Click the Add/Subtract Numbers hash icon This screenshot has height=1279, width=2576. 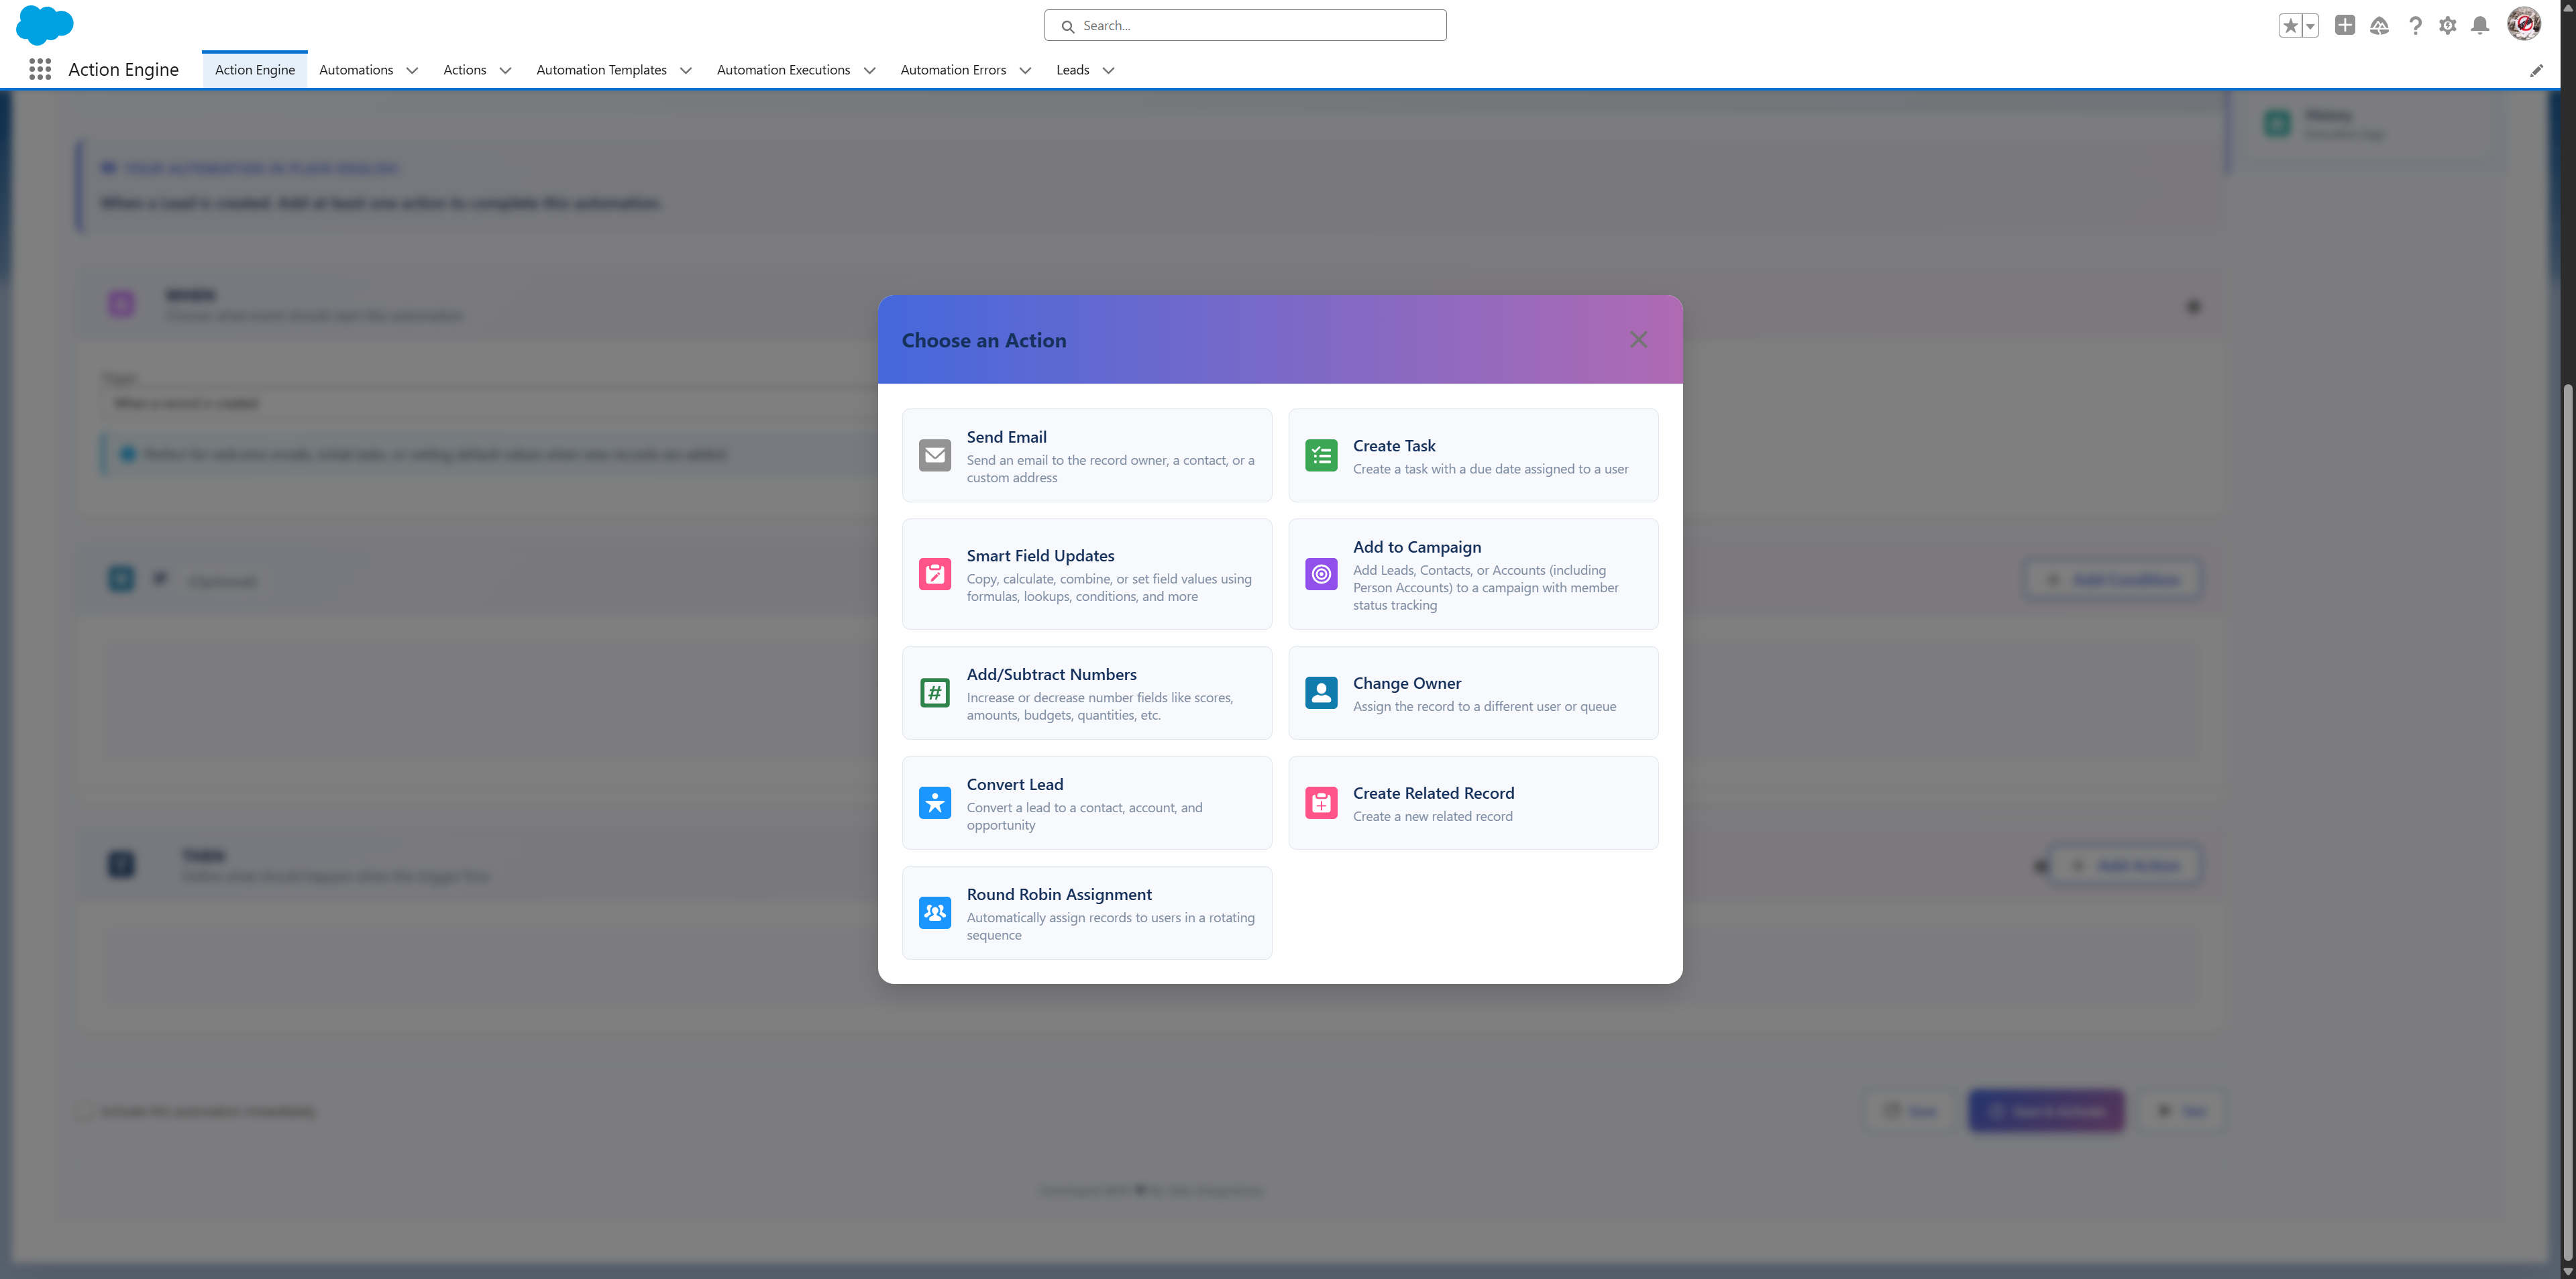tap(934, 692)
